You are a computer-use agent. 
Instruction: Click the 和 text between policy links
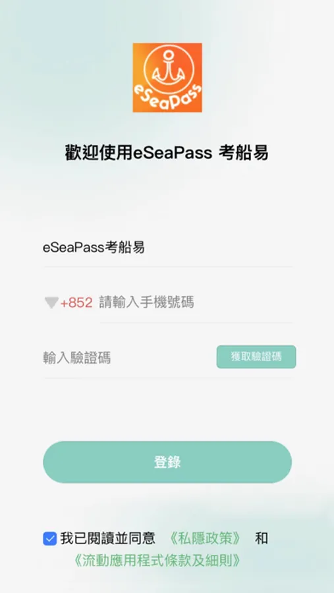click(x=262, y=538)
